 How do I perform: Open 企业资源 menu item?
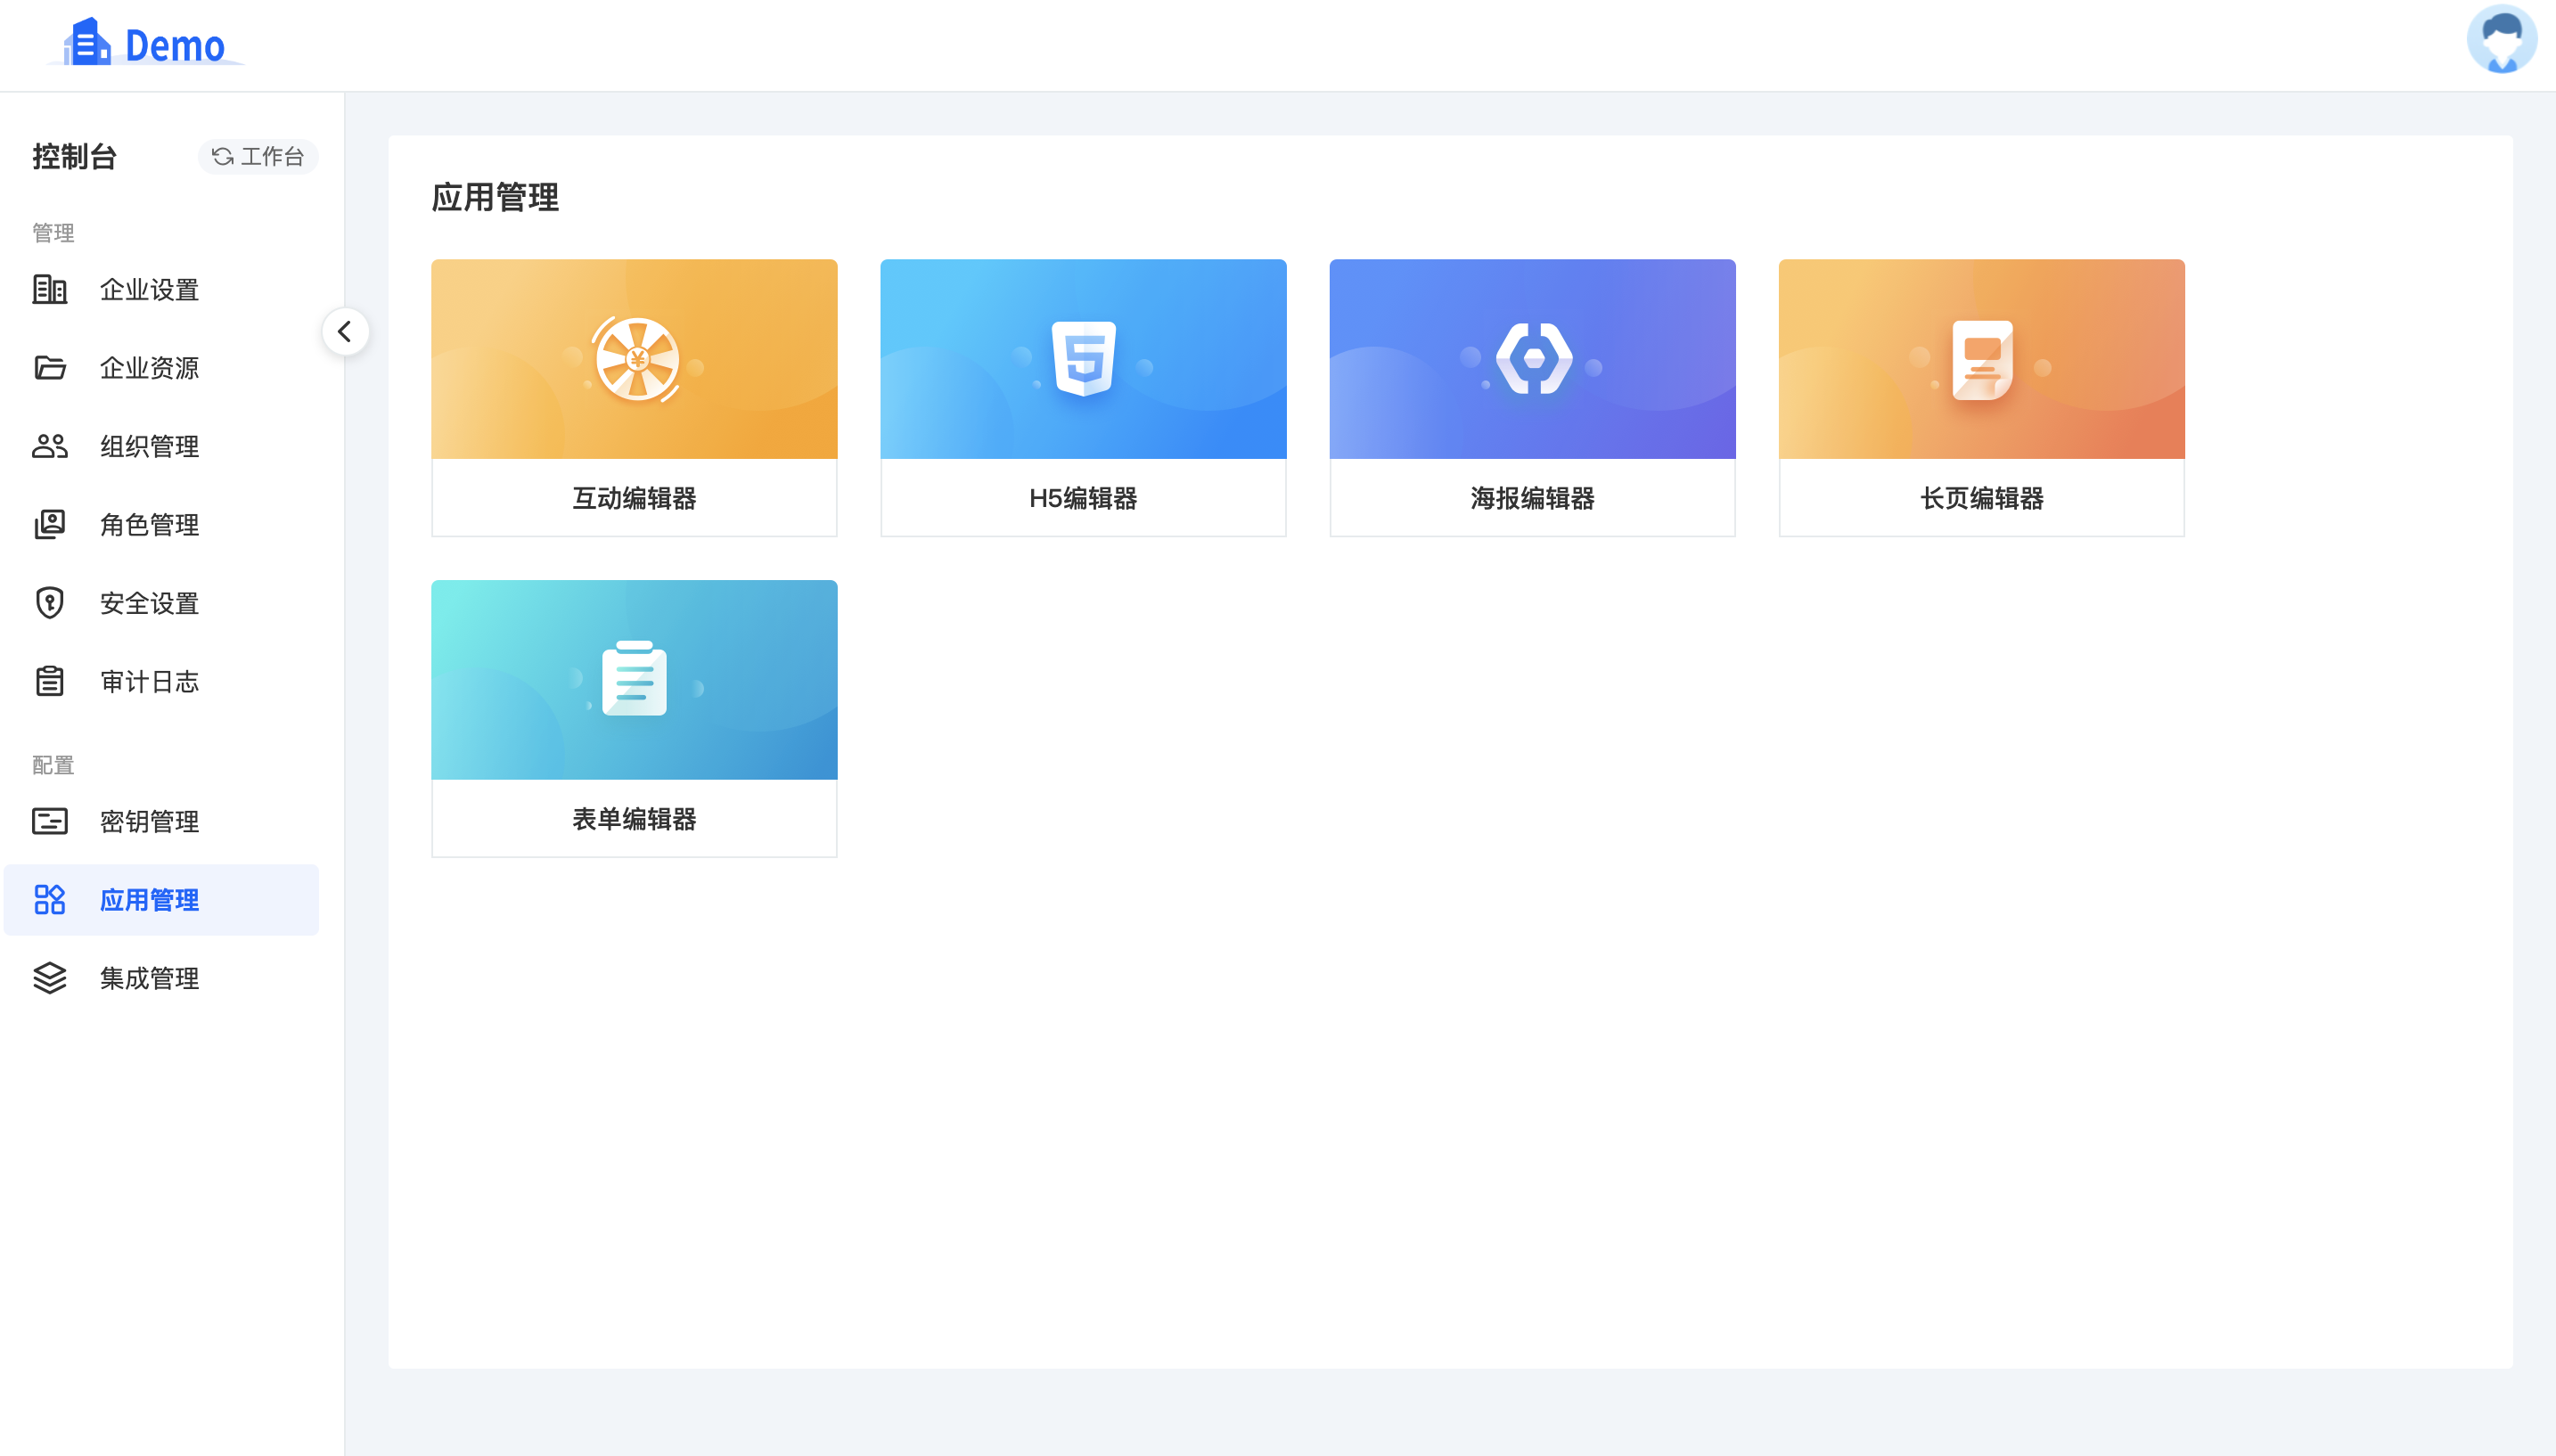coord(161,368)
